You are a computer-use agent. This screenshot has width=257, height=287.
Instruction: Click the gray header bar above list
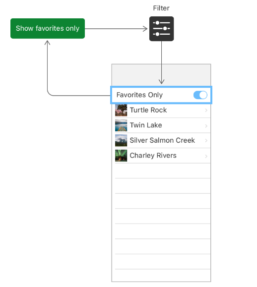pyautogui.click(x=161, y=75)
